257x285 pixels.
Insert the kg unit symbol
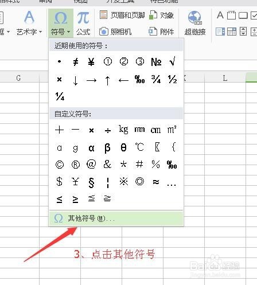(x=123, y=130)
